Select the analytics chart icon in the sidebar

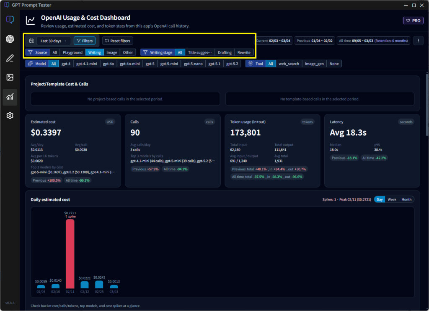click(10, 97)
